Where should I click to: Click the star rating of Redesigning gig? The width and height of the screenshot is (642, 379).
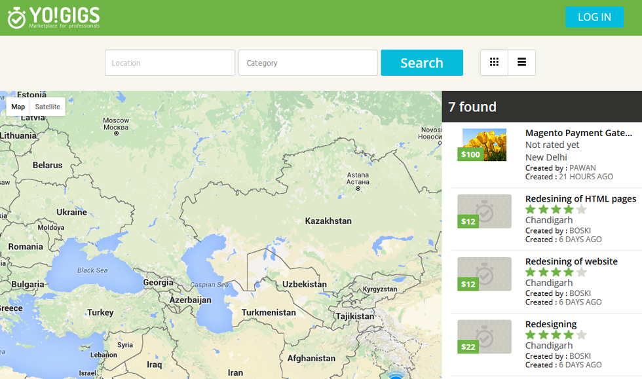(556, 335)
